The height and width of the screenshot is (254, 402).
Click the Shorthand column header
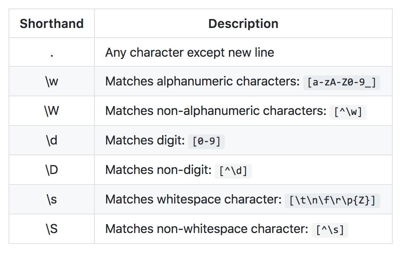[x=52, y=24]
